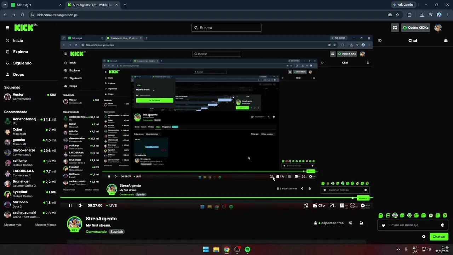This screenshot has height=255, width=453.
Task: Click Ask Gemini in Chrome
Action: coord(403,5)
